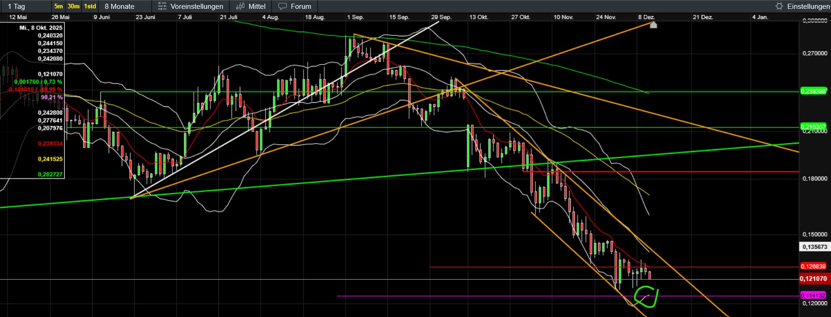This screenshot has height=317, width=831.
Task: Click the magenta 0,114132 price label
Action: point(813,296)
